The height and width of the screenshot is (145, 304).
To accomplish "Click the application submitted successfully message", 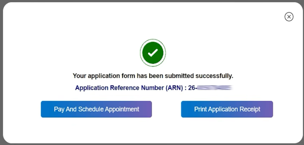I will tap(153, 76).
